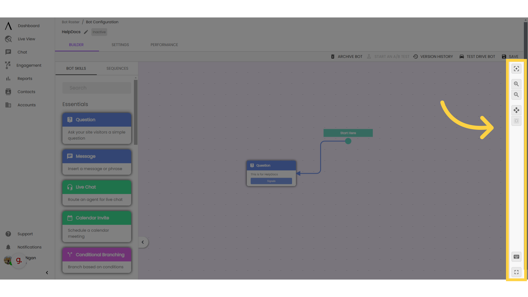Toggle the SEQUENCES tab view
The image size is (528, 297).
click(117, 68)
